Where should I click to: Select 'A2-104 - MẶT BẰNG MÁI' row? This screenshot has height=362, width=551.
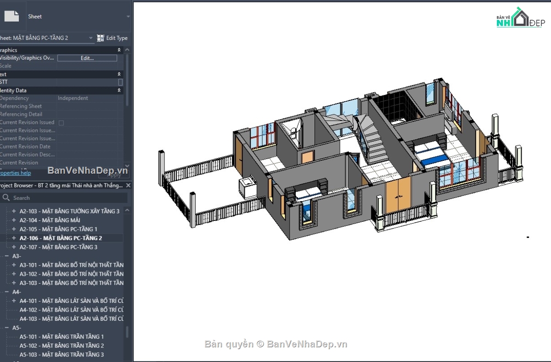tap(50, 220)
